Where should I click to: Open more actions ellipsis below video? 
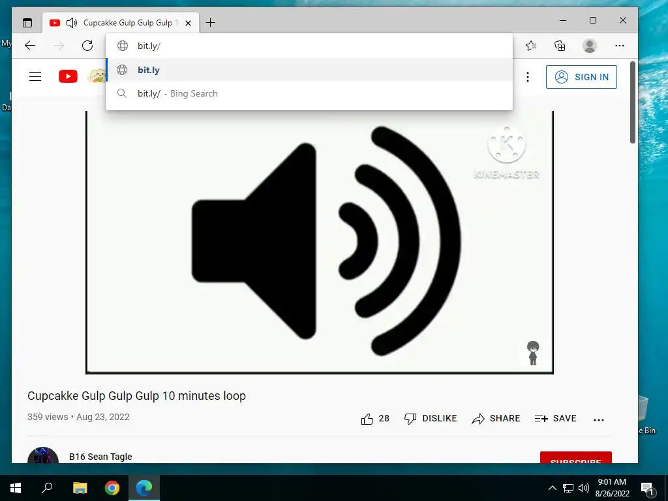pyautogui.click(x=599, y=419)
